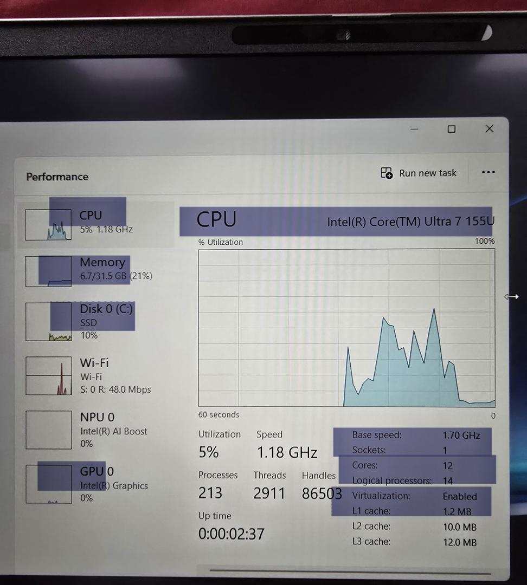
Task: Select the Memory graph thumbnail
Action: 48,271
